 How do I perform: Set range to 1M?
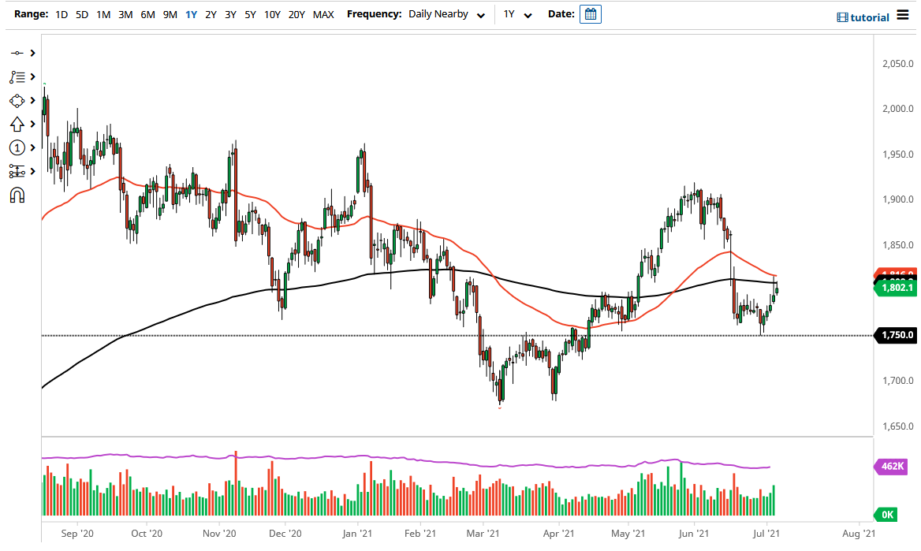point(103,14)
